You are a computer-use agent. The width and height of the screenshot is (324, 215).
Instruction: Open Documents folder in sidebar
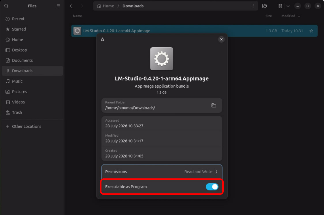[x=32, y=61]
